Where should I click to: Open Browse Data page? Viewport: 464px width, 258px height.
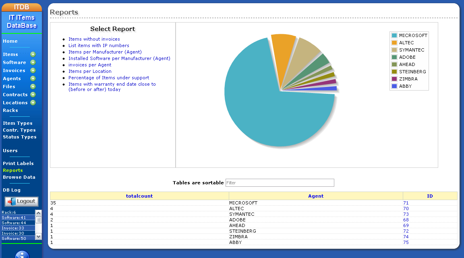pos(19,177)
